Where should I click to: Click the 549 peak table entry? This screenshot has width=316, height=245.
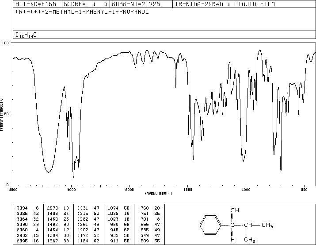pos(150,236)
